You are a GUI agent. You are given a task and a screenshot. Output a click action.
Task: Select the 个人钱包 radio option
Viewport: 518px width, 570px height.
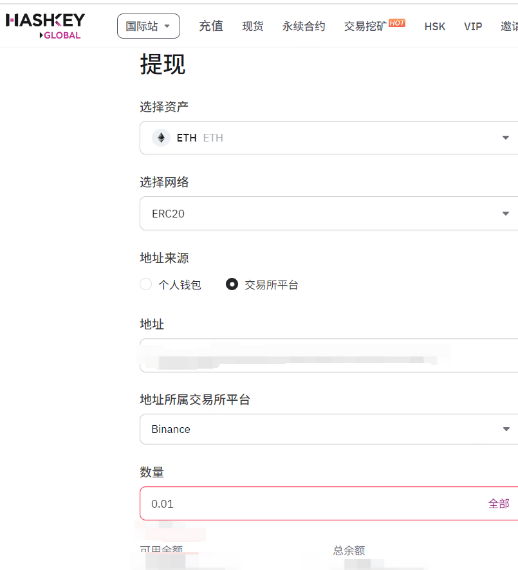[x=146, y=284]
